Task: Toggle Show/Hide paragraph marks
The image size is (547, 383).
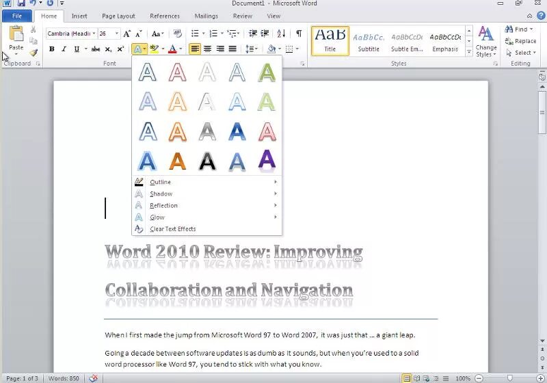Action: click(x=299, y=34)
